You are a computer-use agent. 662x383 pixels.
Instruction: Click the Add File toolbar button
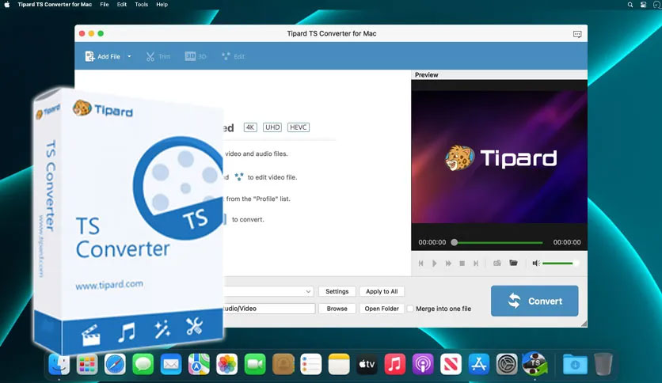[103, 56]
